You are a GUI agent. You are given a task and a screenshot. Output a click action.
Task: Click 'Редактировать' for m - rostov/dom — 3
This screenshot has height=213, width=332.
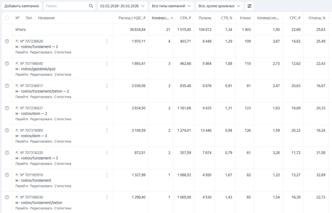[x=41, y=142]
